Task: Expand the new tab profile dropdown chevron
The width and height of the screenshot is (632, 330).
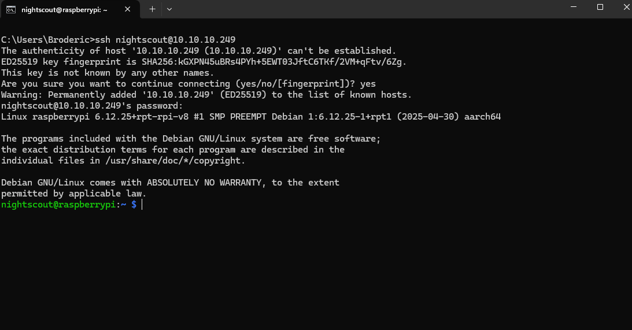Action: (169, 9)
